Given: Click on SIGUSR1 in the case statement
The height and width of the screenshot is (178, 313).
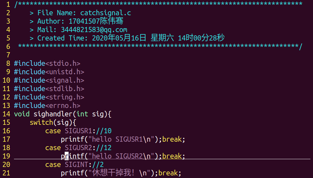Looking at the screenshot, I should pyautogui.click(x=78, y=131).
